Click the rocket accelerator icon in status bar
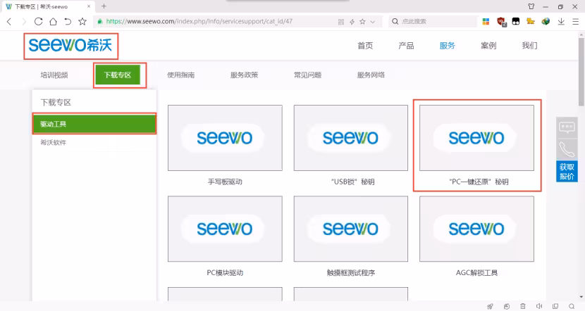 (x=491, y=306)
